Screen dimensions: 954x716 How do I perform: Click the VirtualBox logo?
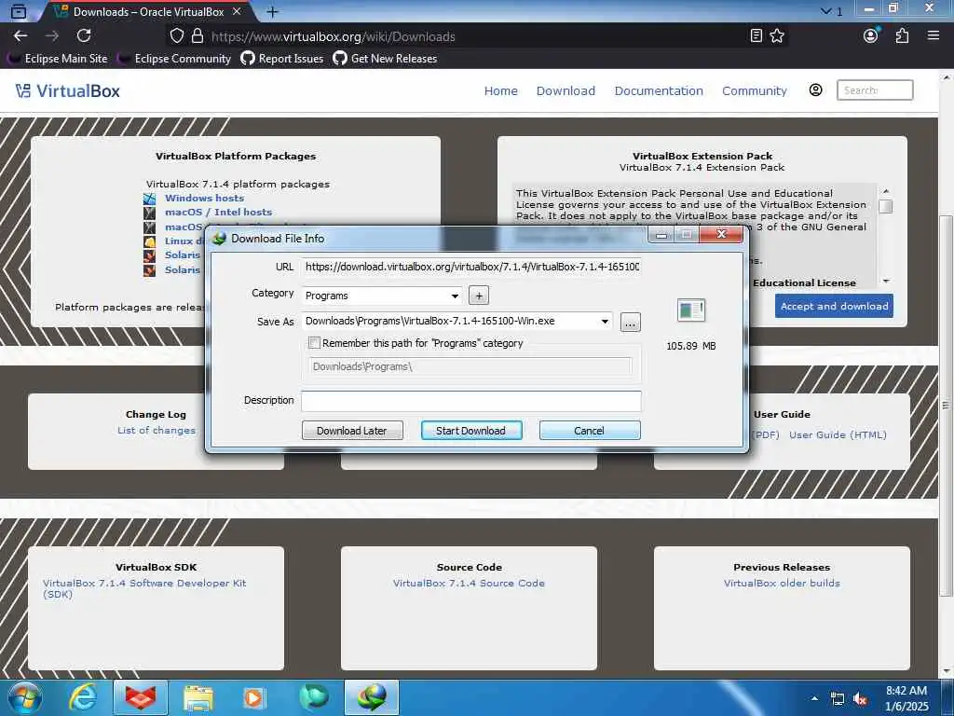tap(67, 90)
